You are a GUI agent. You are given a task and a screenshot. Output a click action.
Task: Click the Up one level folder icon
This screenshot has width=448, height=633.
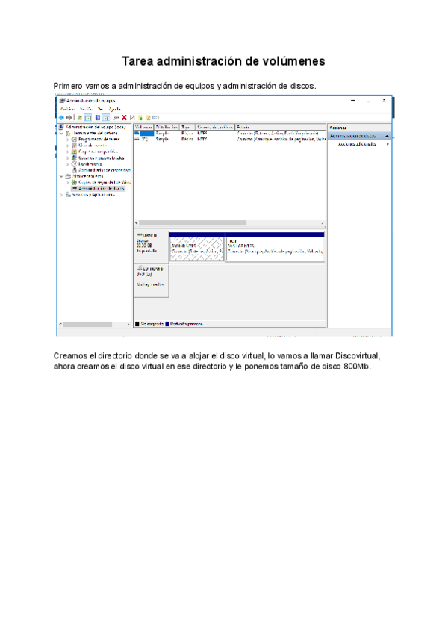pos(80,117)
